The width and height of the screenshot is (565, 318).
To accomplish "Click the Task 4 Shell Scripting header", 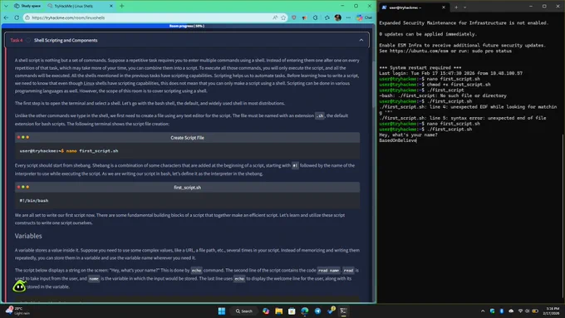I will pos(187,40).
